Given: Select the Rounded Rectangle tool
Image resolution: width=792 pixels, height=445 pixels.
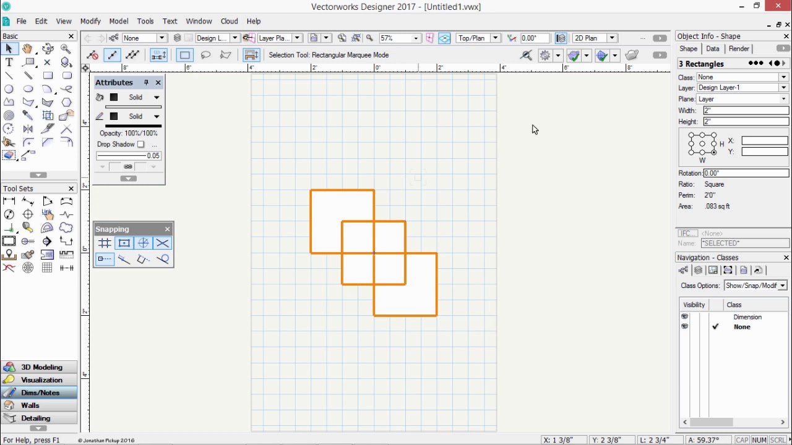Looking at the screenshot, I should point(66,75).
